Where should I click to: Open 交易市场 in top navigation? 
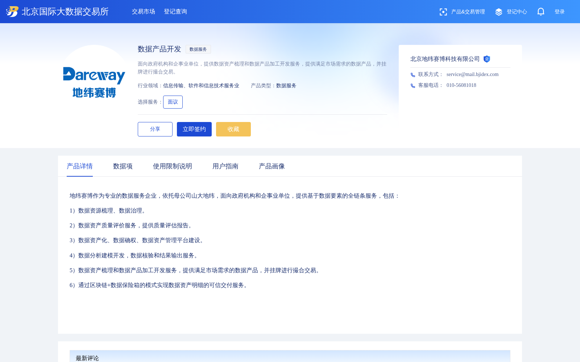pos(144,12)
